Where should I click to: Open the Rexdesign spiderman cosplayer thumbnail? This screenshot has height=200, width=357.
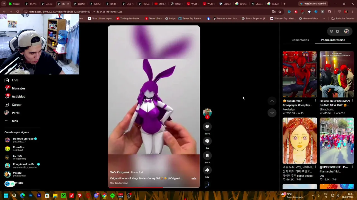pyautogui.click(x=300, y=74)
